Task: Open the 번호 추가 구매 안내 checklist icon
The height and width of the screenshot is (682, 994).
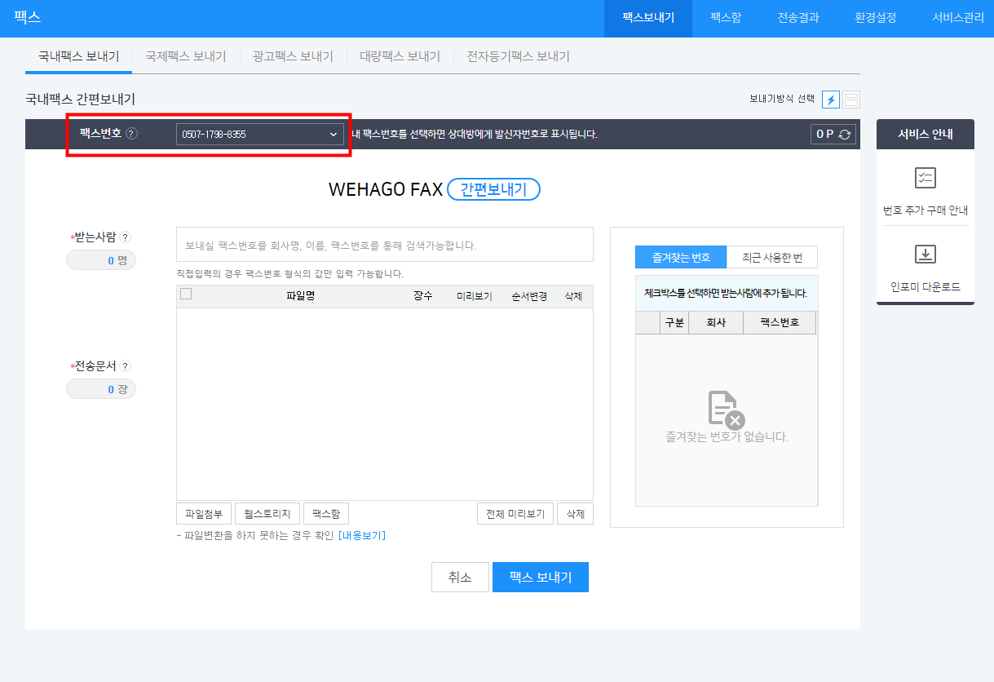Action: 925,178
